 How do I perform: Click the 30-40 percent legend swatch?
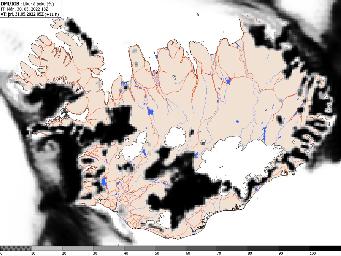pos(108,248)
